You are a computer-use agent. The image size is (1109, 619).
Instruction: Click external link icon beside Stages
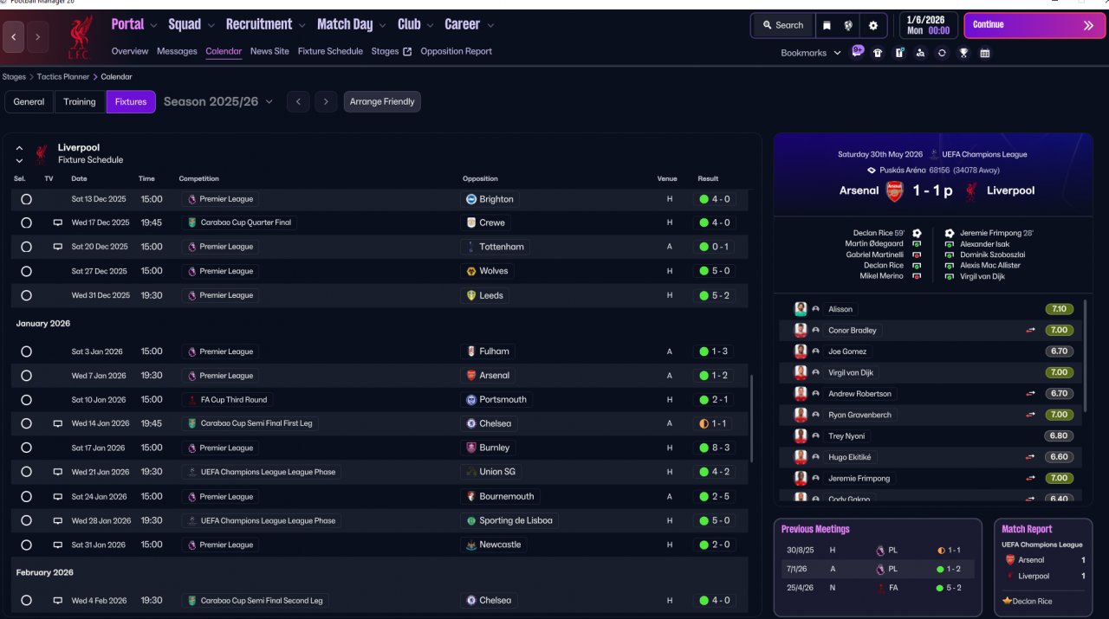pyautogui.click(x=407, y=52)
